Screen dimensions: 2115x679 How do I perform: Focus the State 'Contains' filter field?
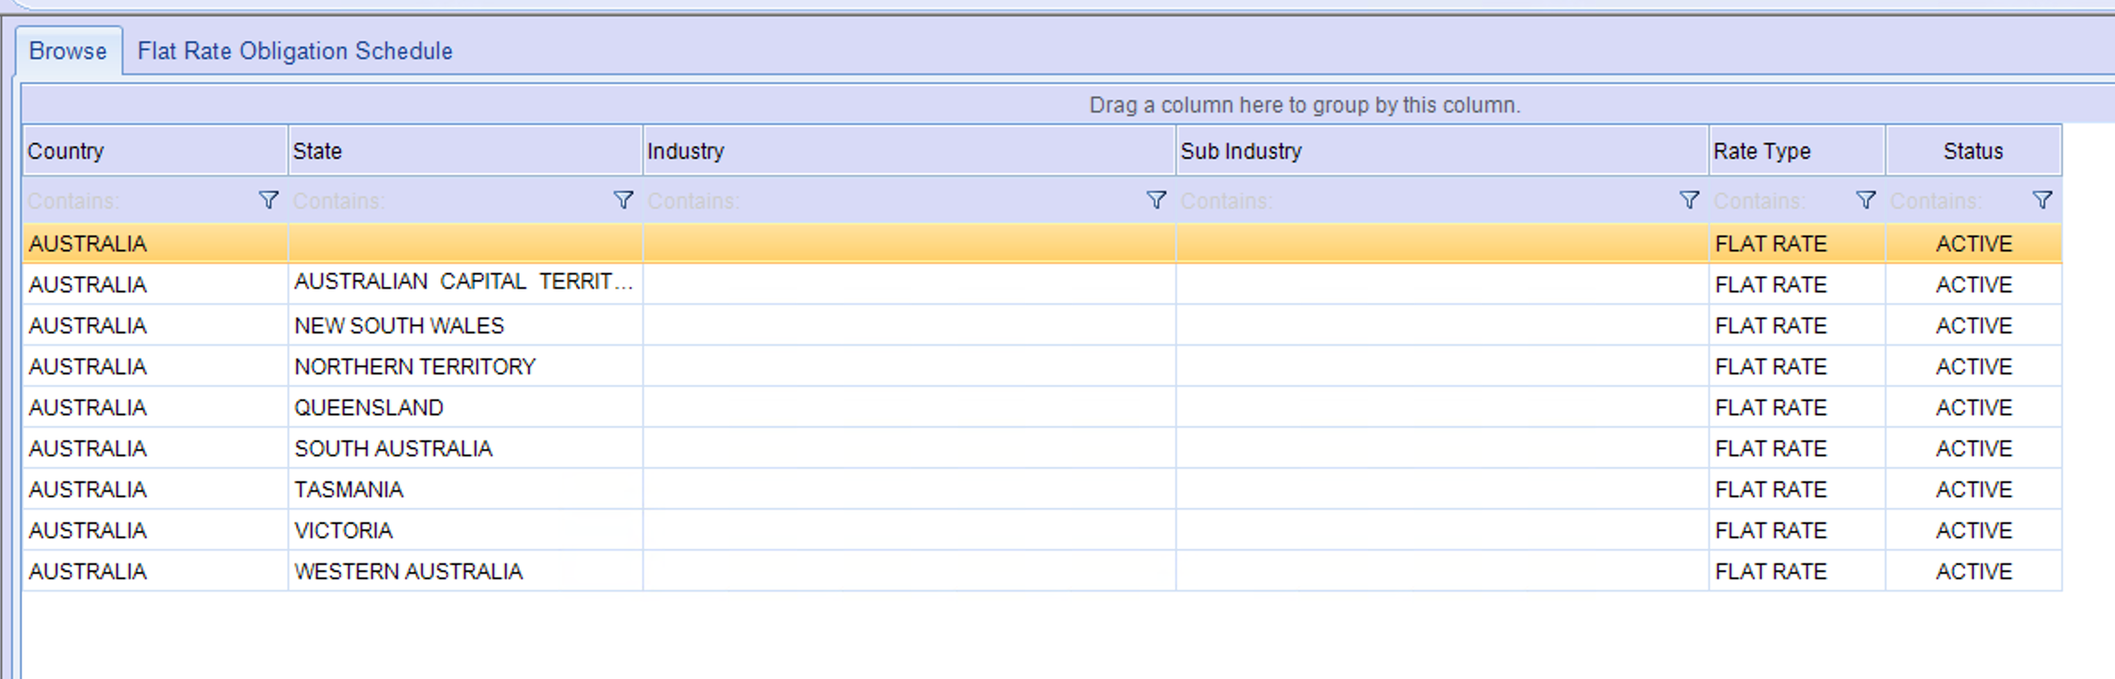446,201
